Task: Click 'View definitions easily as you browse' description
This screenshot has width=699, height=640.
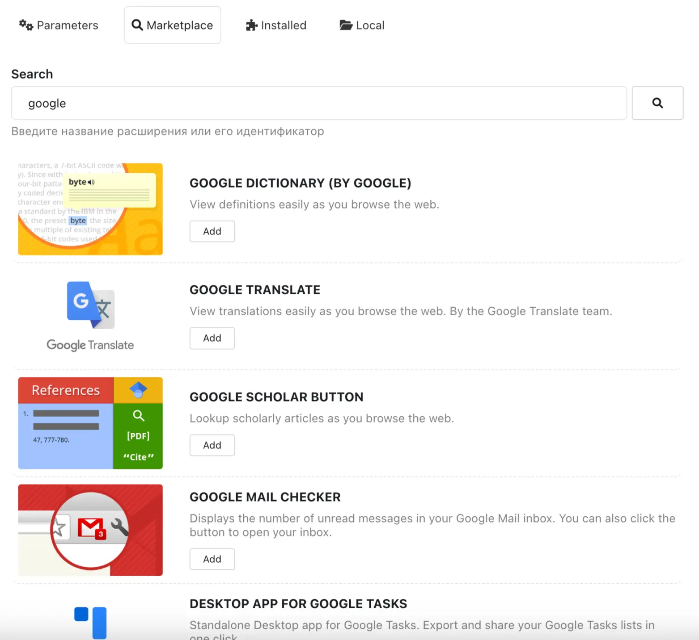Action: click(314, 205)
